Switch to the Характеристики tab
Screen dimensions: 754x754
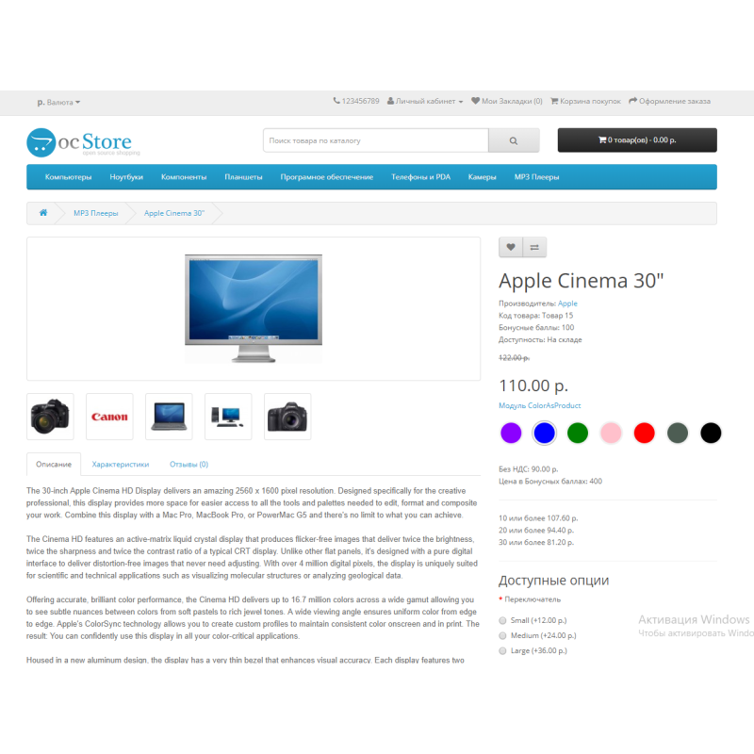pos(121,464)
